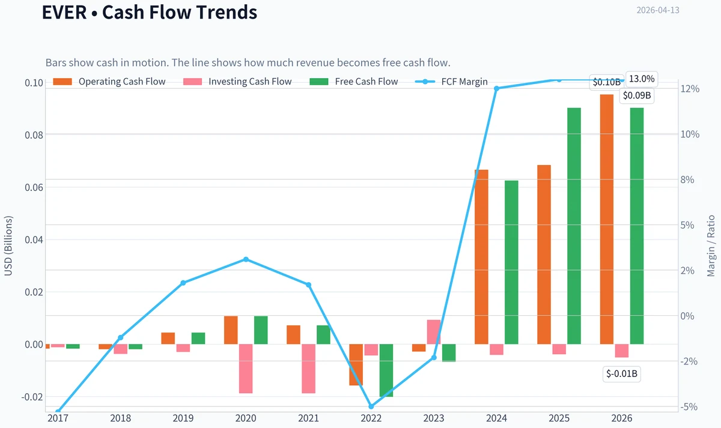
Task: Select the $-0.01B data label
Action: (x=622, y=375)
